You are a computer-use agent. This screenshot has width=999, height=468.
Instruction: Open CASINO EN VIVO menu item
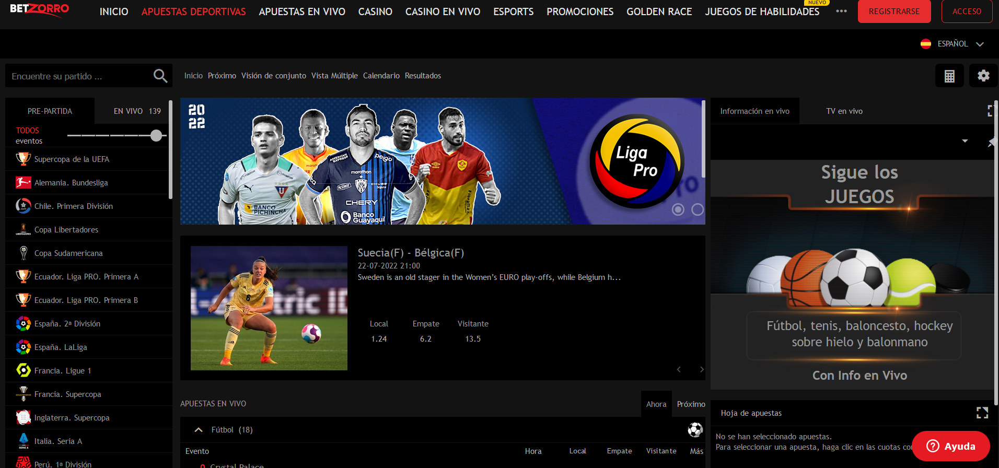click(x=443, y=11)
